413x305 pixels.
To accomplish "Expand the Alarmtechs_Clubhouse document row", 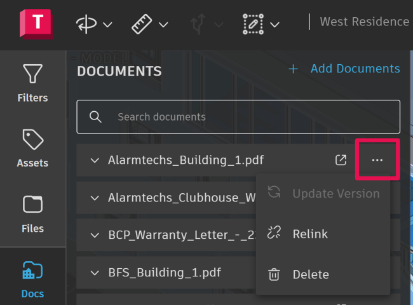I will point(95,198).
